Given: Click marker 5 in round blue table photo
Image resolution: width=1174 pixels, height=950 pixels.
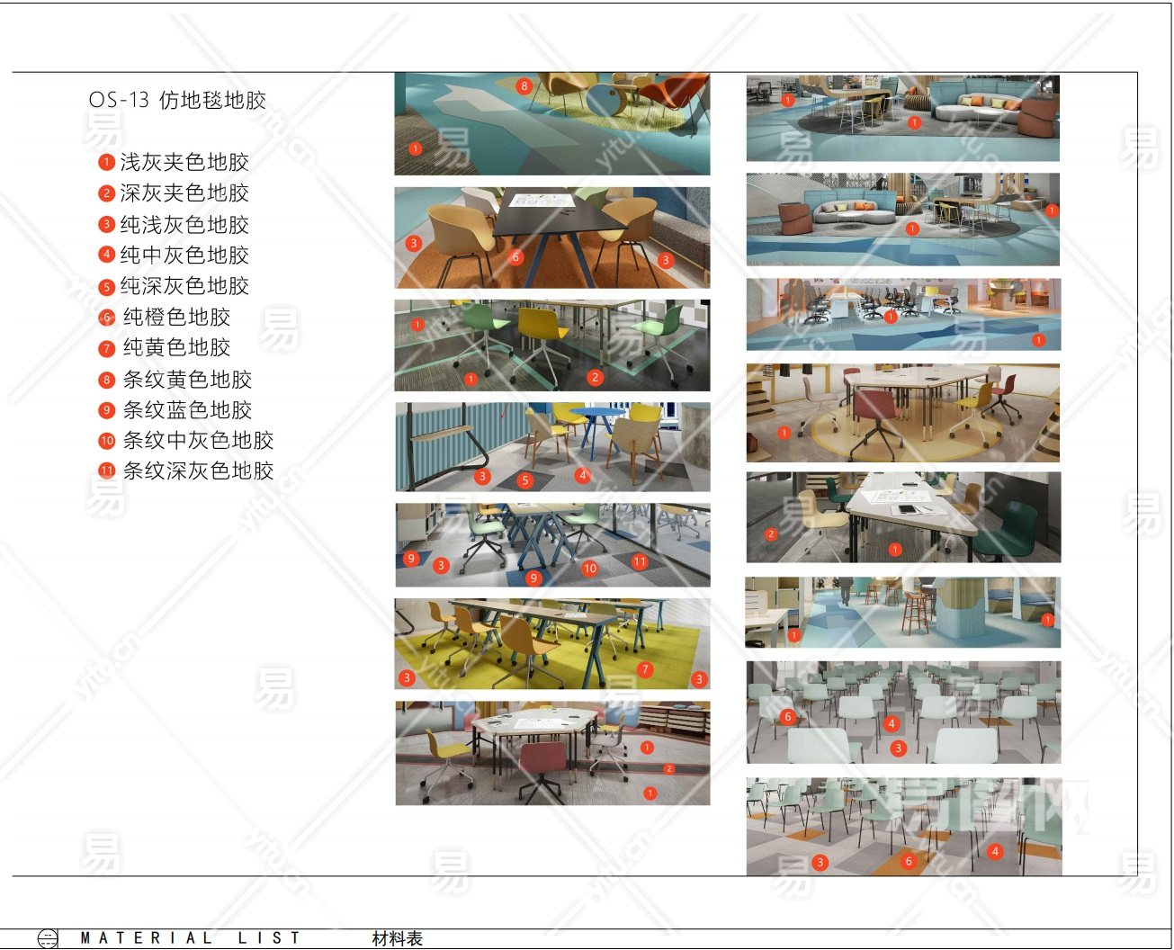Looking at the screenshot, I should pyautogui.click(x=525, y=480).
